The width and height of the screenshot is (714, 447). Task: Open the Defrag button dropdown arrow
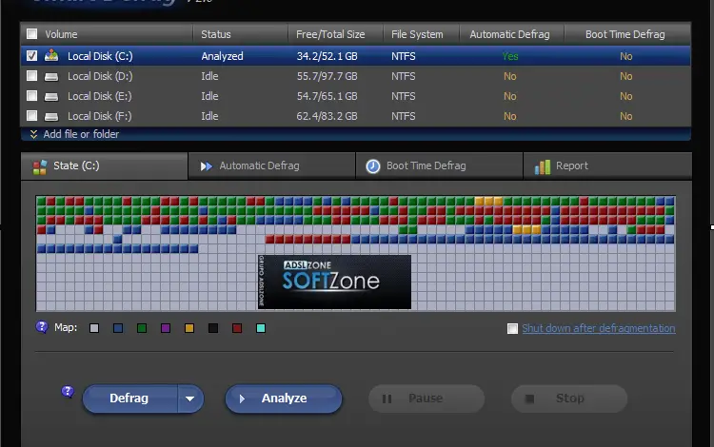190,398
